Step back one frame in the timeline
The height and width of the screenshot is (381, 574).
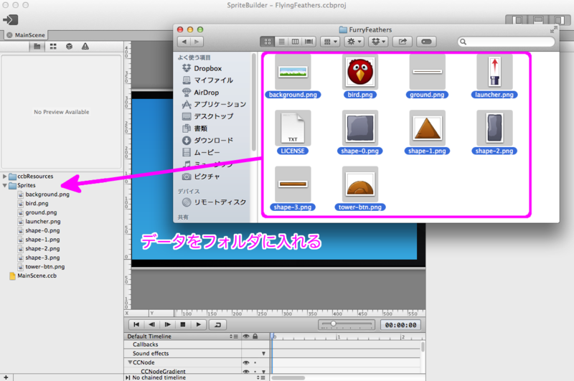tap(152, 324)
